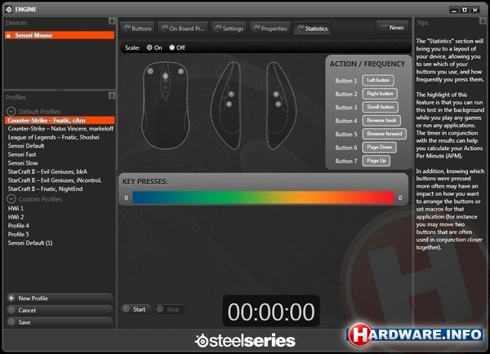The height and width of the screenshot is (354, 490).
Task: Pin the Devices panel icon
Action: click(112, 21)
